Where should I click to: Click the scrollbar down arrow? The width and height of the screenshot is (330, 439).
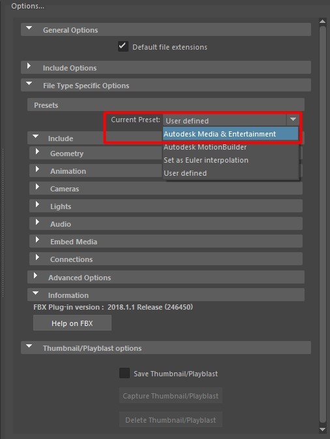pos(322,430)
